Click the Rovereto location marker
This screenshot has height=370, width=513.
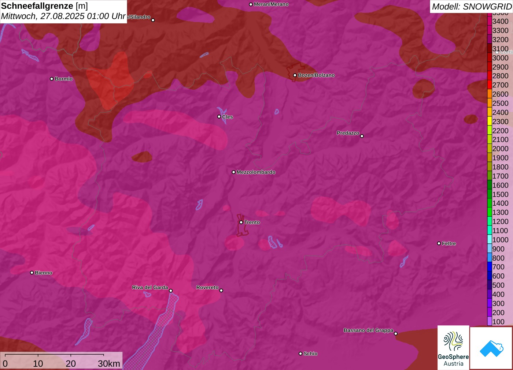221,290
